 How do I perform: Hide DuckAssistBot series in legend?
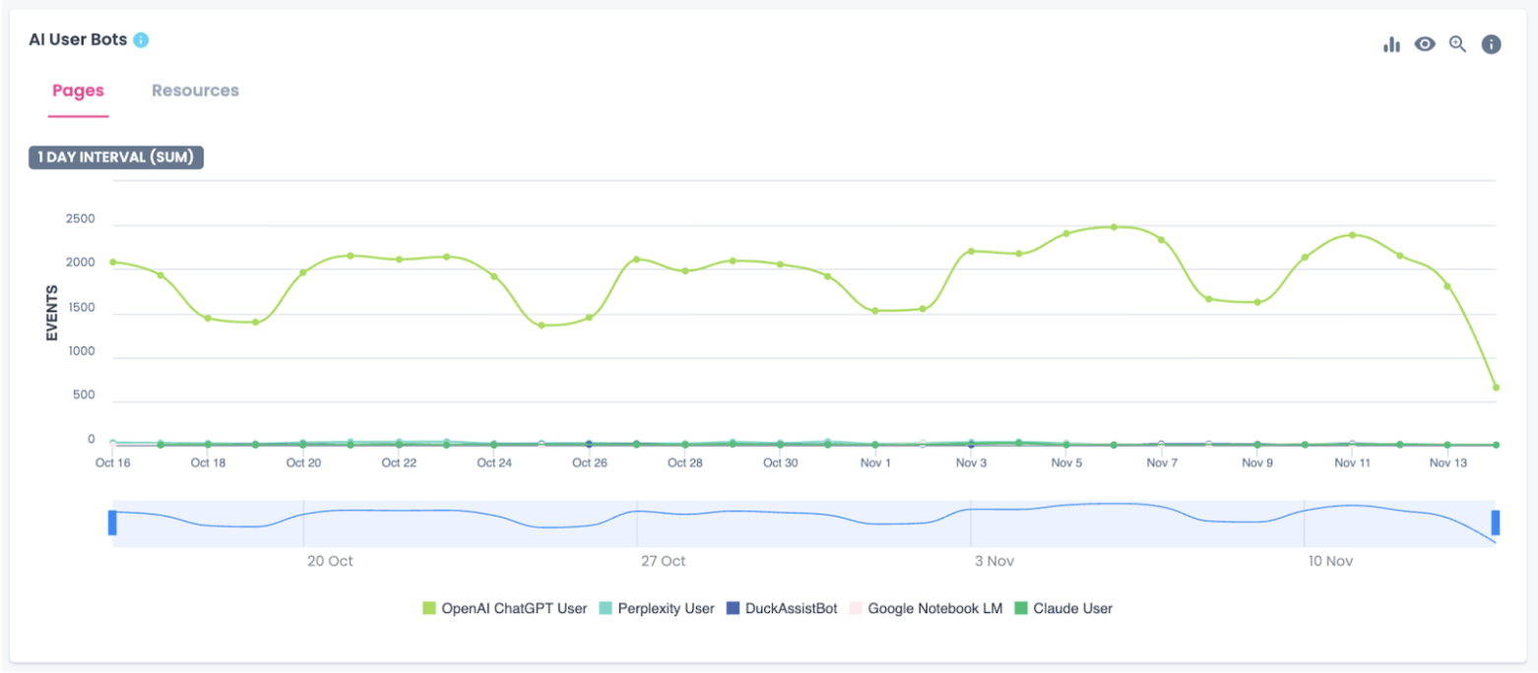[781, 608]
